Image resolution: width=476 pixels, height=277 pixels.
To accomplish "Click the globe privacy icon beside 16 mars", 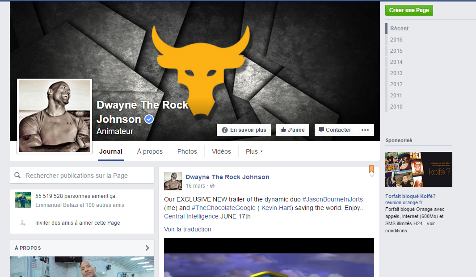I will click(x=212, y=186).
